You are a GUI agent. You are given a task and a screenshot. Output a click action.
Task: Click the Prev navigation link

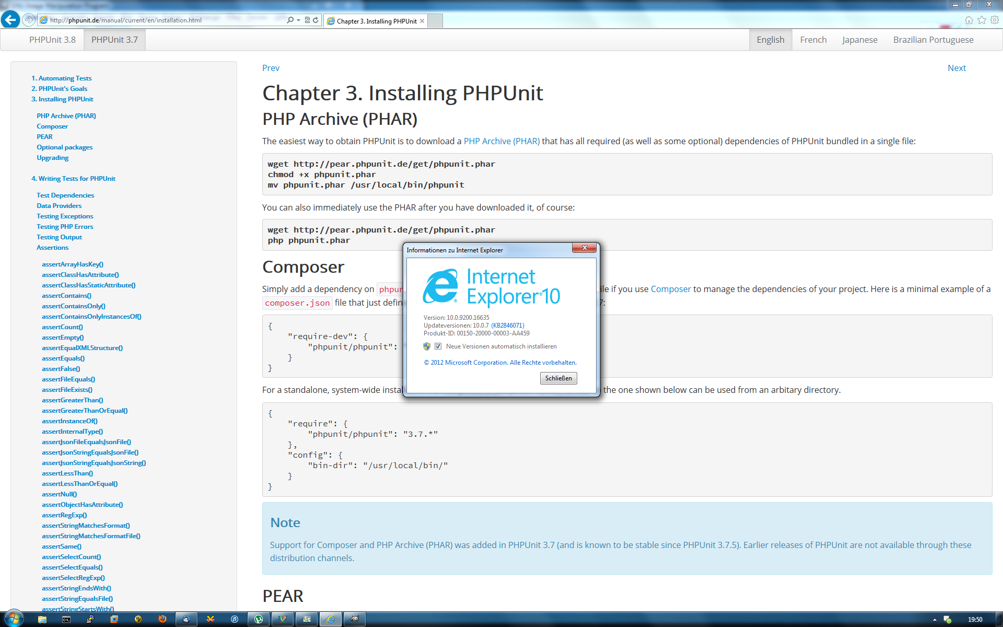(272, 67)
